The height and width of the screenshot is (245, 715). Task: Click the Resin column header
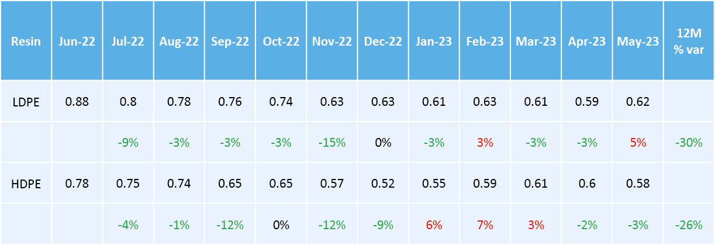26,42
